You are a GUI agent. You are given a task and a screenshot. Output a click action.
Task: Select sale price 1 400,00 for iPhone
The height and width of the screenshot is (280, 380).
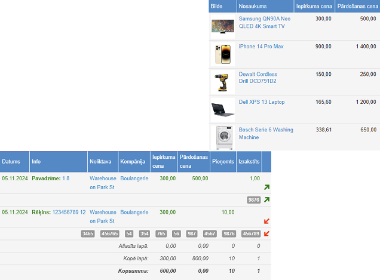pyautogui.click(x=366, y=47)
